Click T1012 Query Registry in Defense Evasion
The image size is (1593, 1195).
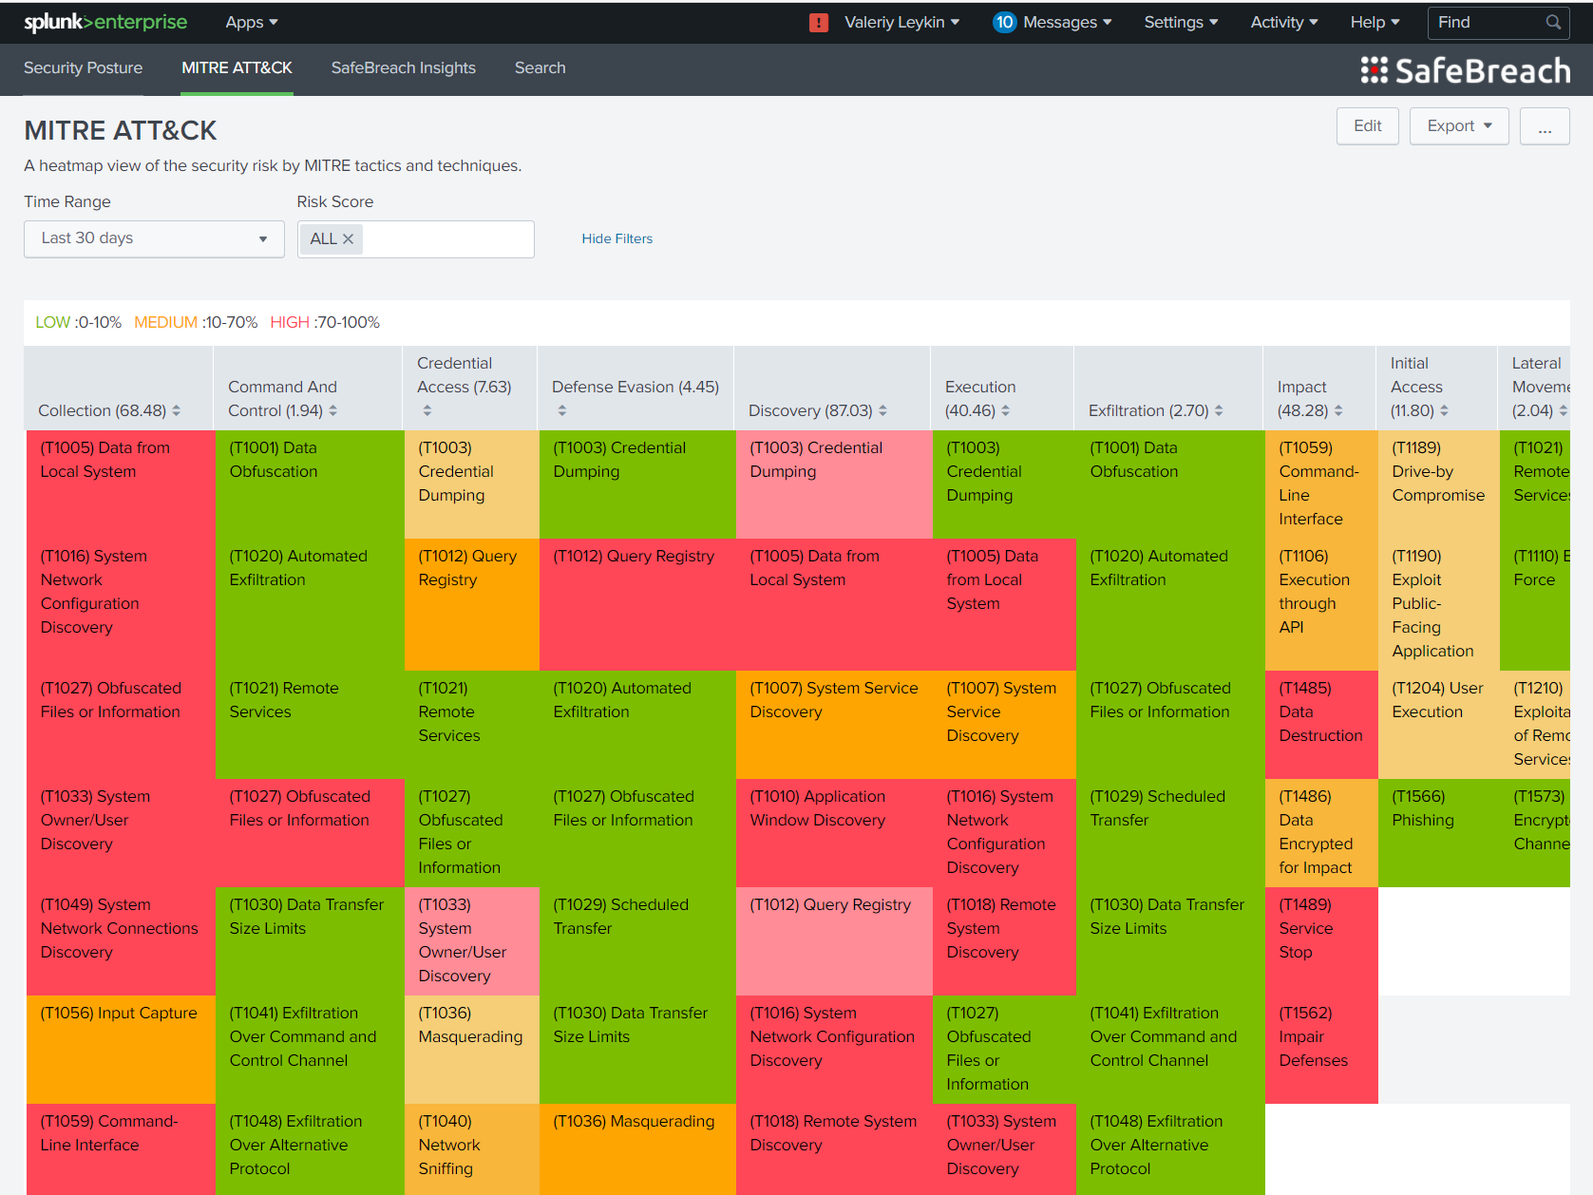tap(637, 605)
